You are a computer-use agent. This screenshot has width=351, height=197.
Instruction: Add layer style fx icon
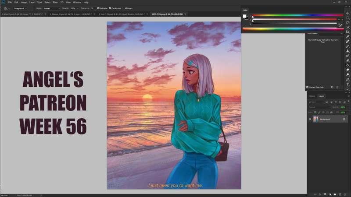(320, 194)
